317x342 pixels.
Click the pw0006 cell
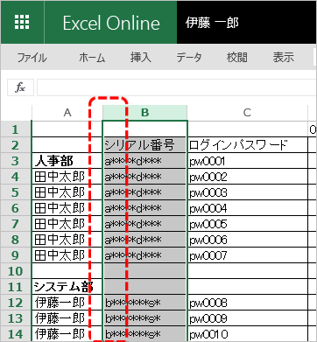click(248, 240)
